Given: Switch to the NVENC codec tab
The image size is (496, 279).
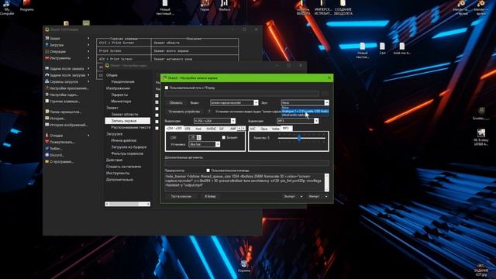Looking at the screenshot, I should pos(211,129).
